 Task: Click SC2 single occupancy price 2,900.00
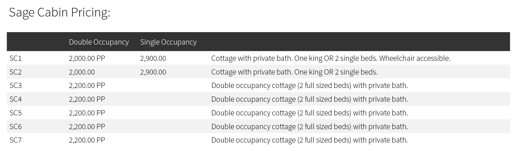(x=153, y=72)
